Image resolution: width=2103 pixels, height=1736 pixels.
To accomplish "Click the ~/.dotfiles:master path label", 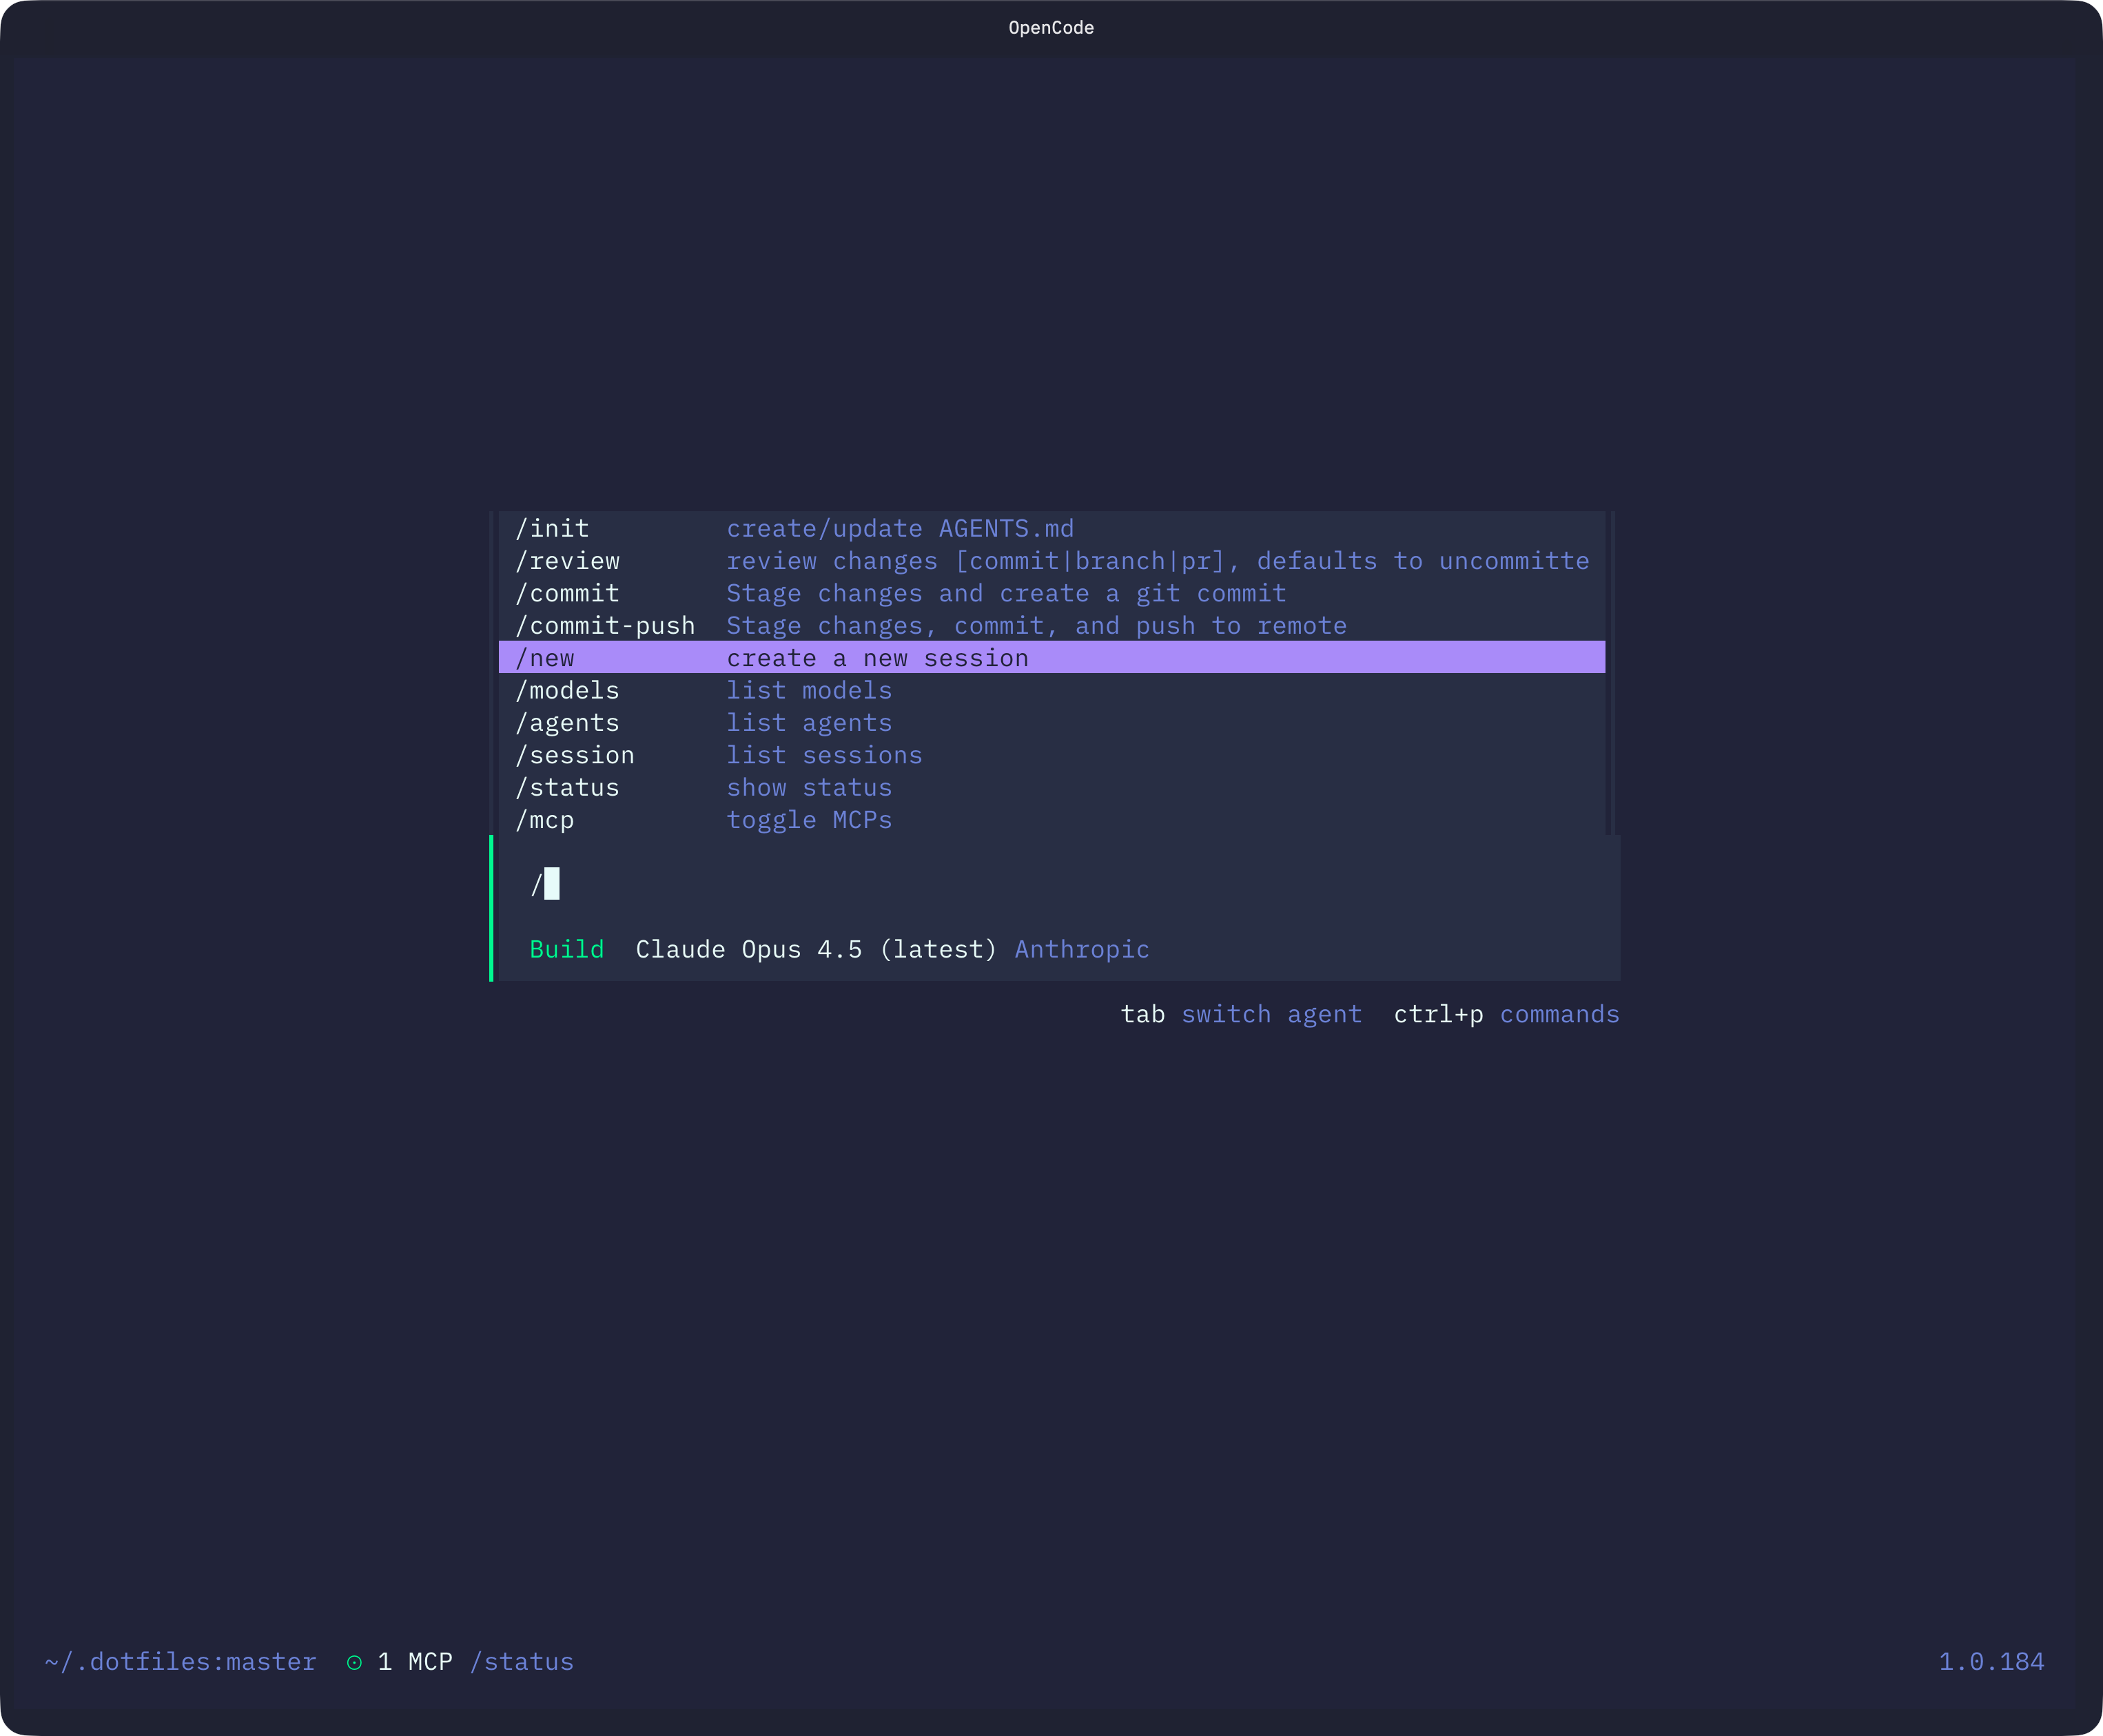I will coord(180,1662).
